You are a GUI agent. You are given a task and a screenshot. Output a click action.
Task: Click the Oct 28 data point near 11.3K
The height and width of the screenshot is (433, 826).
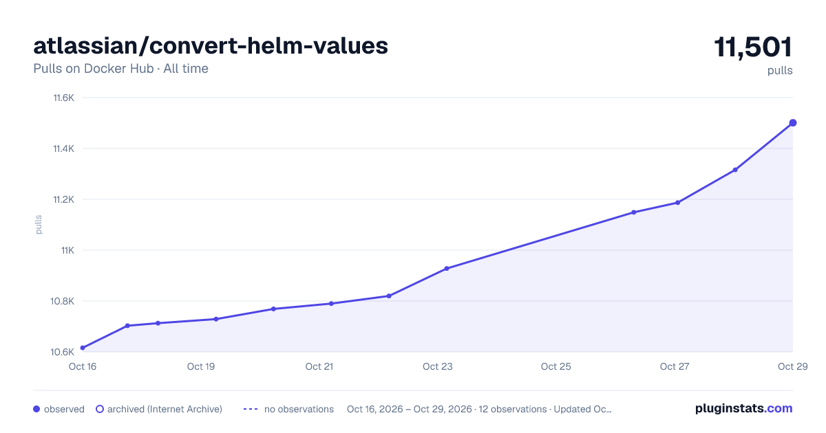point(735,170)
